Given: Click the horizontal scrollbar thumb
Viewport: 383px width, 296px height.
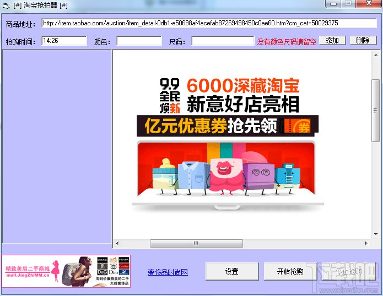Looking at the screenshot, I should 196,243.
